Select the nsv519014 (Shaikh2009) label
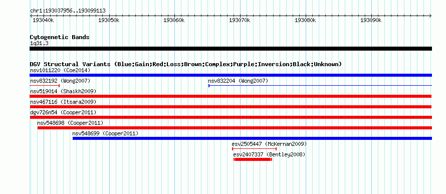Screen dimensions: 446x194 click(63, 91)
